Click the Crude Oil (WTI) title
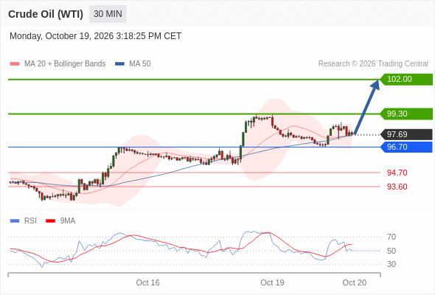This screenshot has width=435, height=295. 46,14
